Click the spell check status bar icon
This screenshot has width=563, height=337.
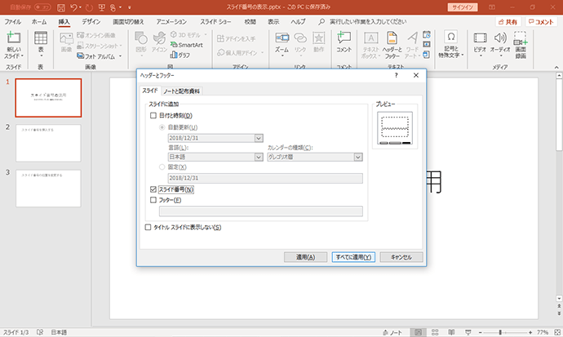[40, 332]
